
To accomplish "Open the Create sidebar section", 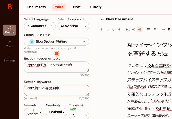I will [9, 30].
